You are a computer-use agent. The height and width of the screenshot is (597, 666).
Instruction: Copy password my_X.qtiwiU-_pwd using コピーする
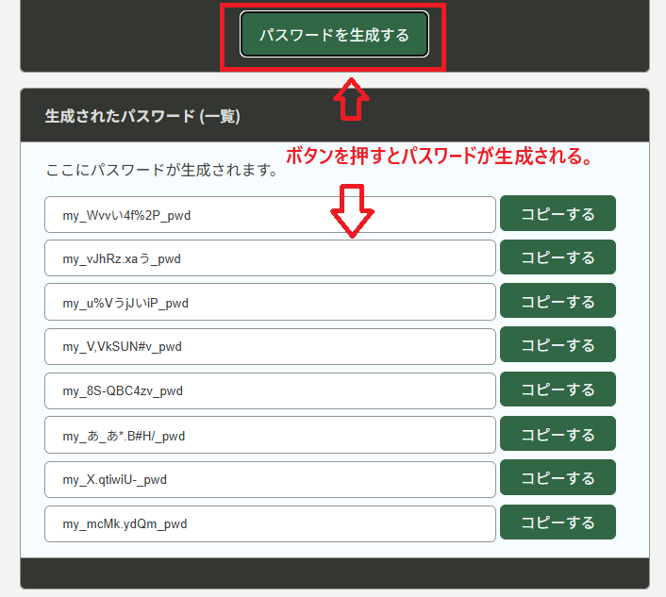[x=558, y=477]
